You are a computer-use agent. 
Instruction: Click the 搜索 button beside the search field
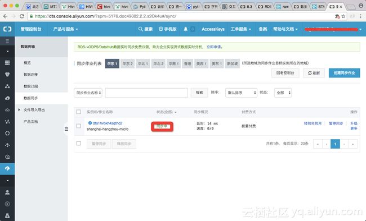(x=199, y=93)
